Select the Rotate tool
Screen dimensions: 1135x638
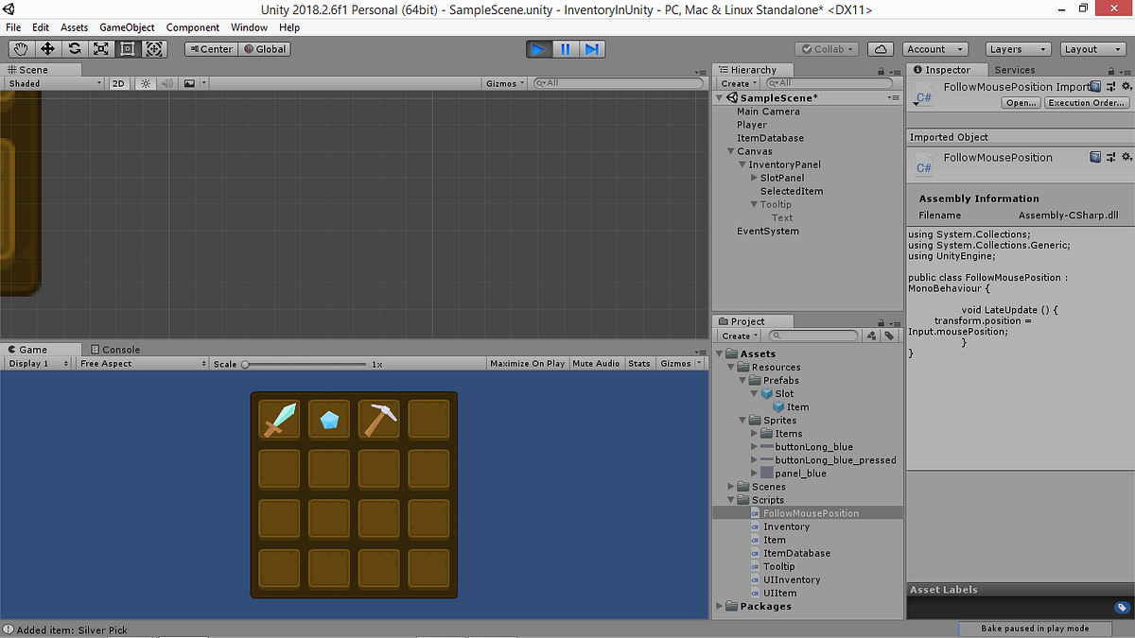75,48
